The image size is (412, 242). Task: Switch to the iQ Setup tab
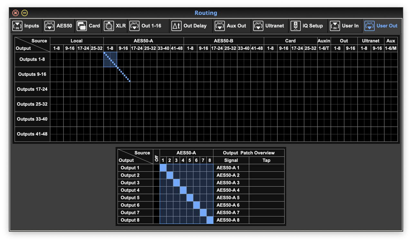click(306, 26)
